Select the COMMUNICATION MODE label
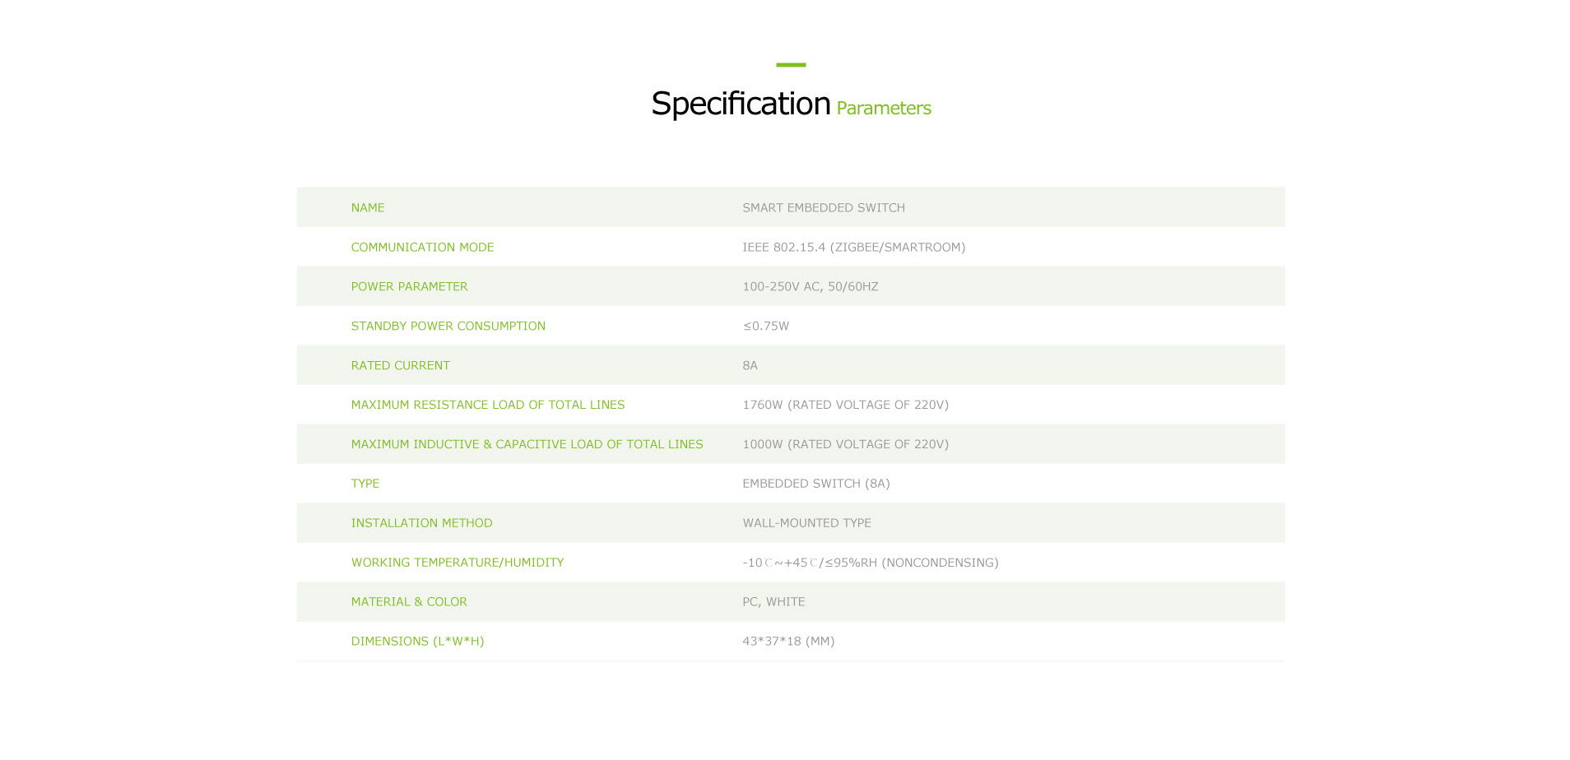1570x760 pixels. point(422,247)
